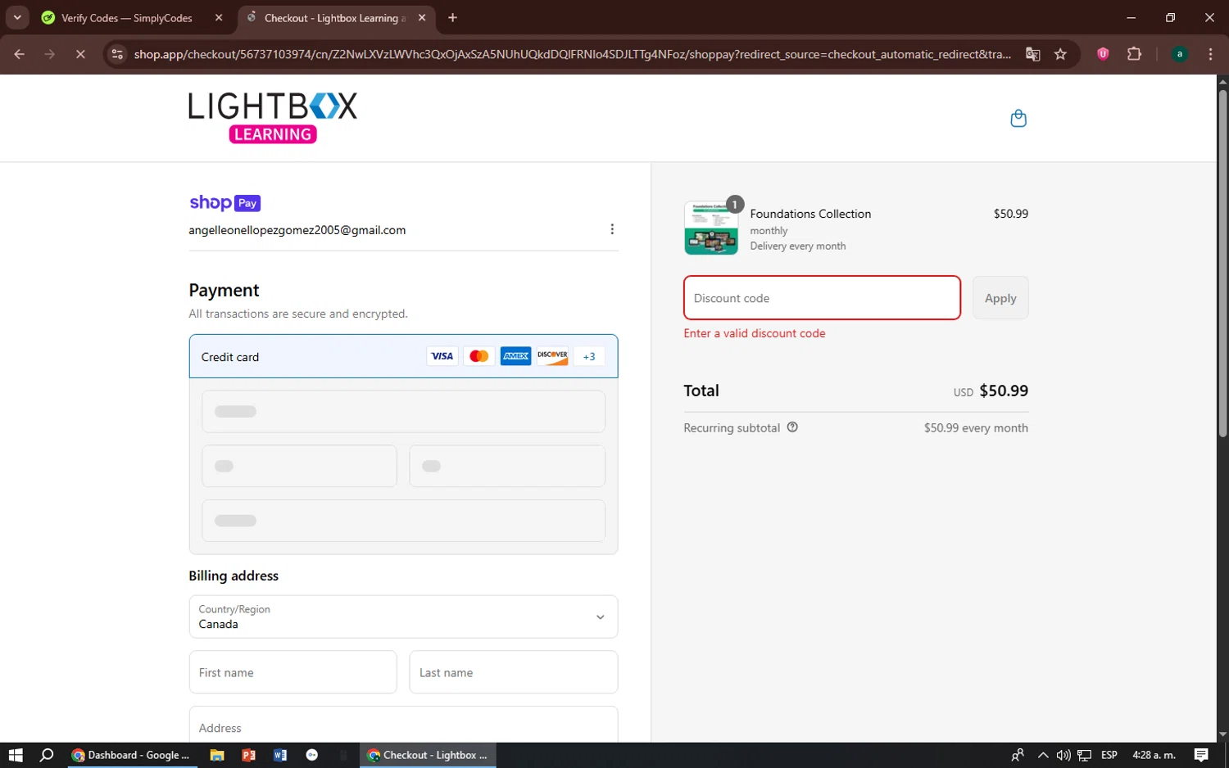Image resolution: width=1229 pixels, height=768 pixels.
Task: Click the card number placeholder field
Action: pos(403,411)
